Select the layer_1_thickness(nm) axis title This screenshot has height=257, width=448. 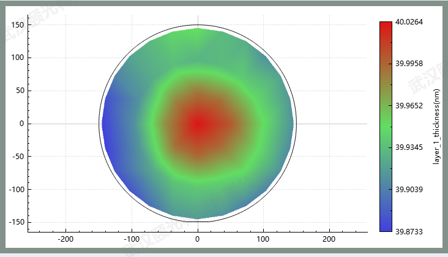[436, 127]
